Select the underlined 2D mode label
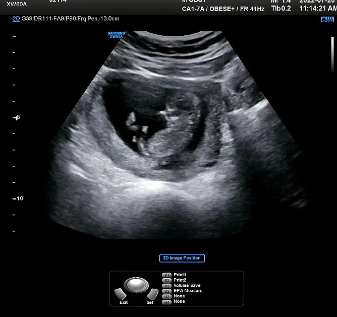This screenshot has width=337, height=317. click(16, 19)
